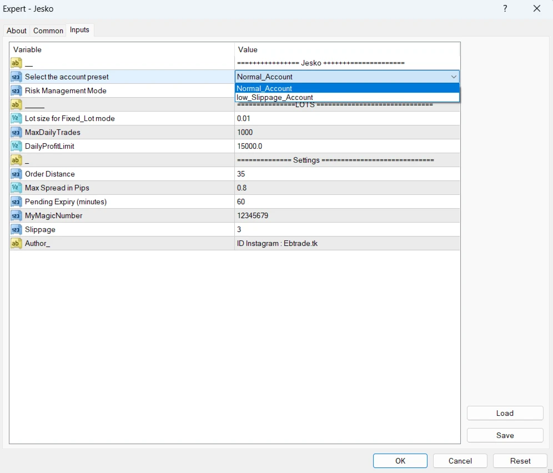Click the integer icon beside Order Distance
The image size is (553, 473).
pos(16,174)
